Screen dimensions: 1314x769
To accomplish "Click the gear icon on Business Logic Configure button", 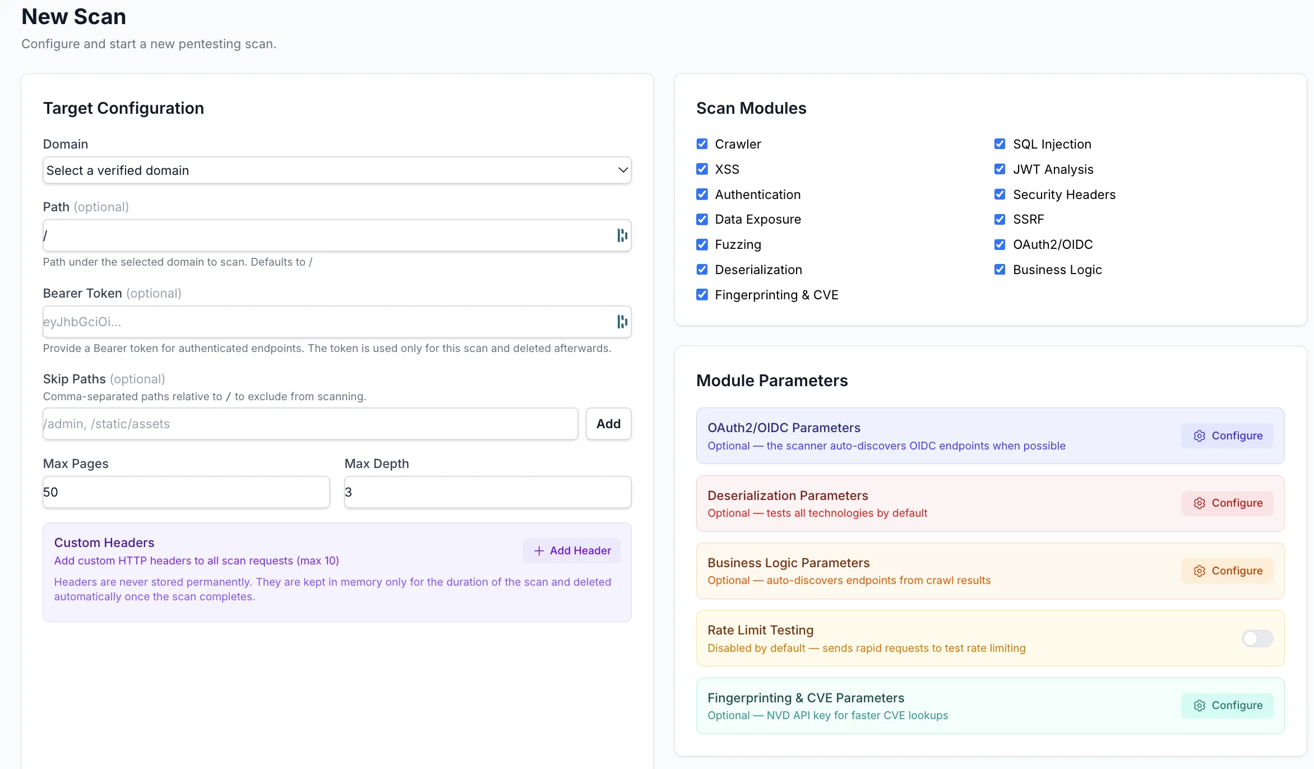I will click(1199, 571).
